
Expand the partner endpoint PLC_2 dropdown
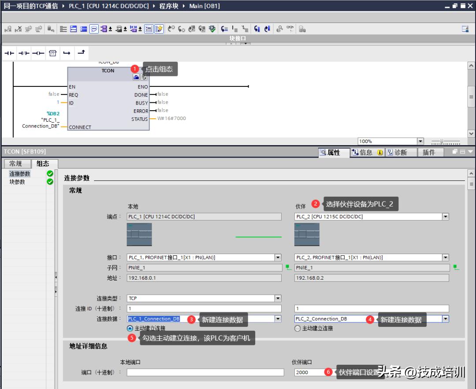click(x=445, y=217)
